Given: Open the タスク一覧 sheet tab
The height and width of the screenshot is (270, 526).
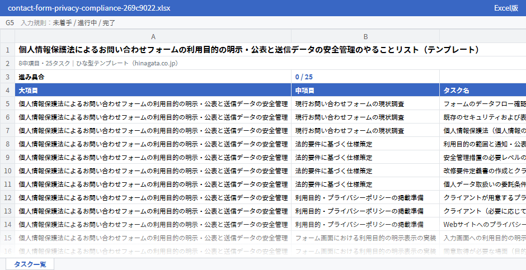Looking at the screenshot, I should pos(30,264).
